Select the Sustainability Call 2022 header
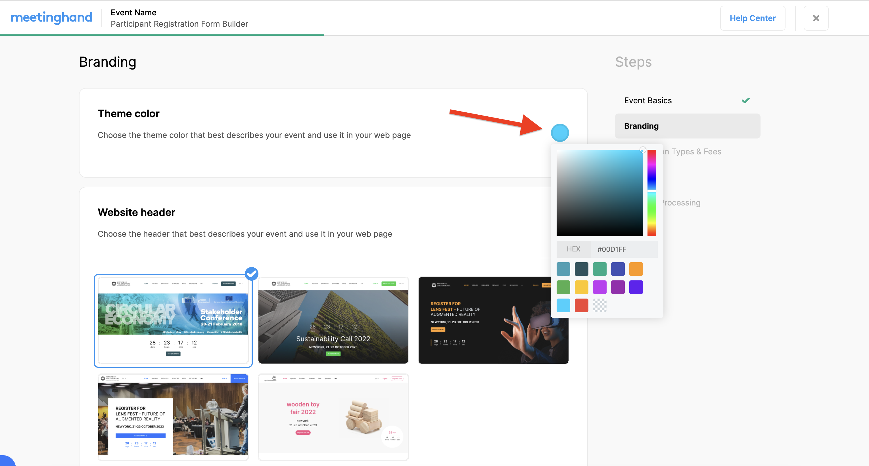This screenshot has height=466, width=869. (333, 320)
